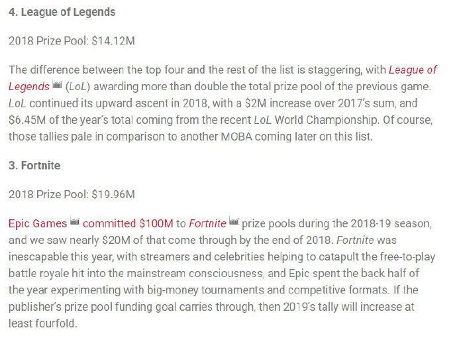The height and width of the screenshot is (338, 457).
Task: Click the $14.12M prize pool line
Action: point(72,41)
